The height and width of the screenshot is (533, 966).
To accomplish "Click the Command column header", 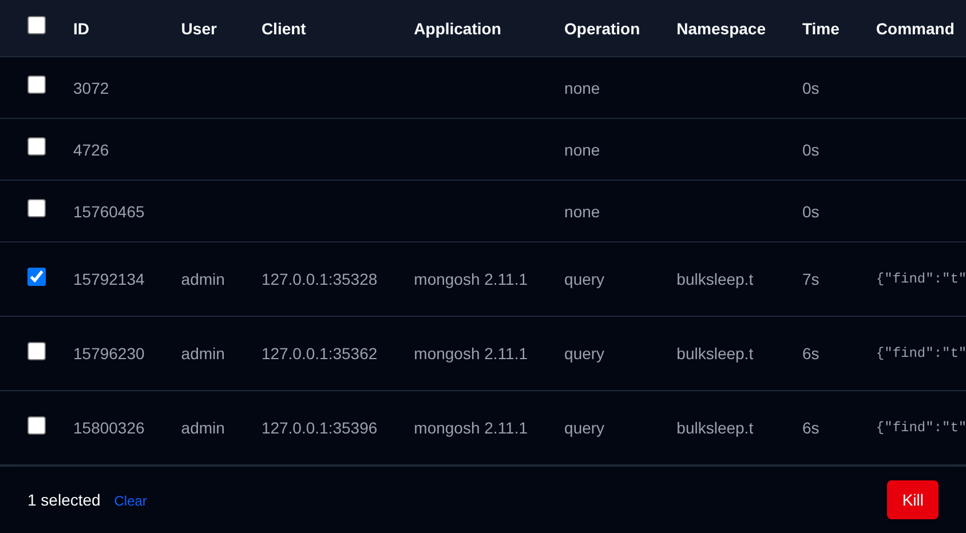I will pos(914,29).
